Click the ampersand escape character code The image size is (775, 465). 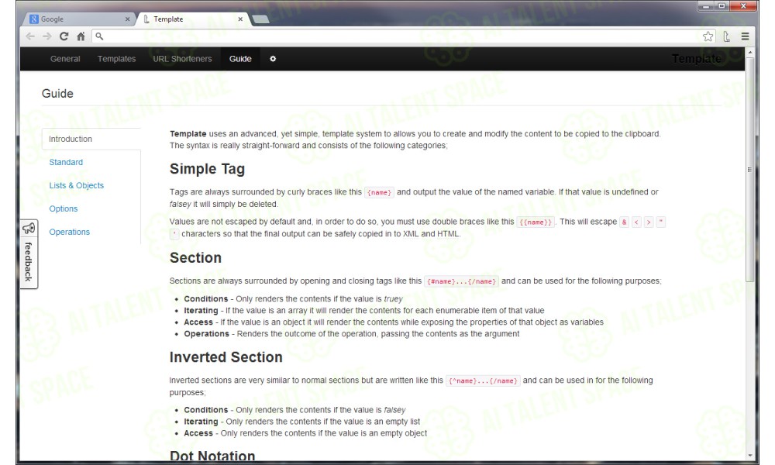click(624, 222)
